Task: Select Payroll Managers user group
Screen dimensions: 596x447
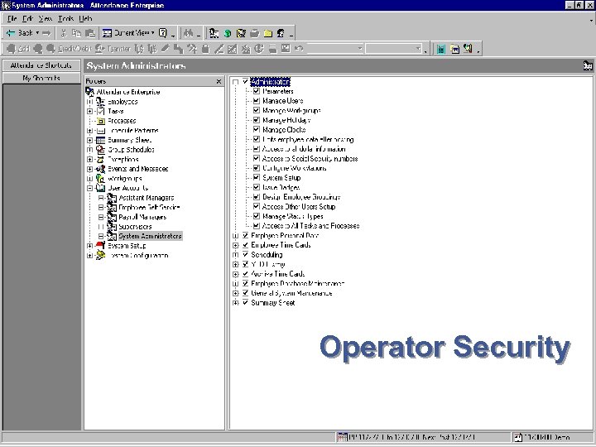Action: tap(142, 217)
